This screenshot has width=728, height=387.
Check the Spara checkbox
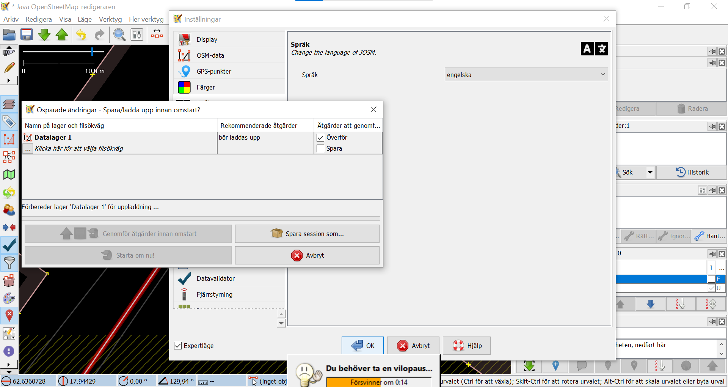click(x=320, y=149)
